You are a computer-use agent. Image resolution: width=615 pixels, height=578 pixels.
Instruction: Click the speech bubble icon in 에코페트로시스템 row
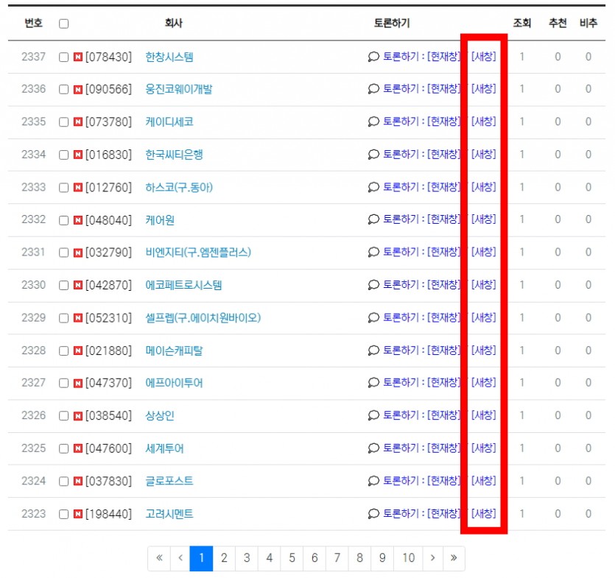pos(373,285)
